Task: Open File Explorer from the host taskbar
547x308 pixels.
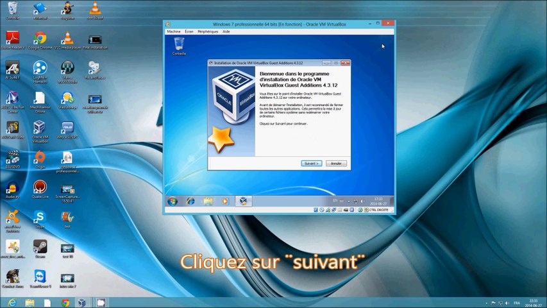Action: 29,302
